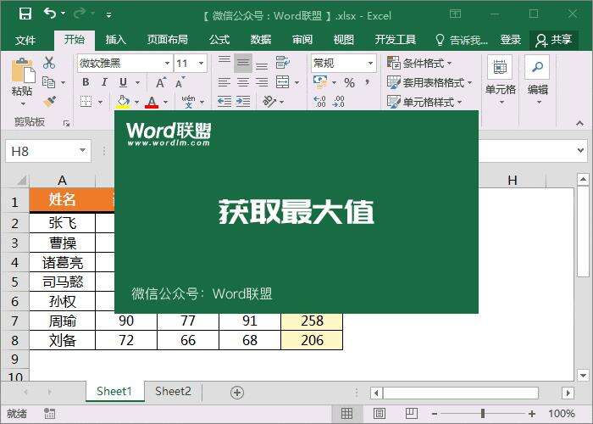
Task: Decrease font size with small A
Action: [x=180, y=82]
